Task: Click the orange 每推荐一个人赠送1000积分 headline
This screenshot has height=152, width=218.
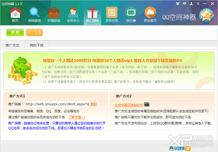Action: (113, 61)
